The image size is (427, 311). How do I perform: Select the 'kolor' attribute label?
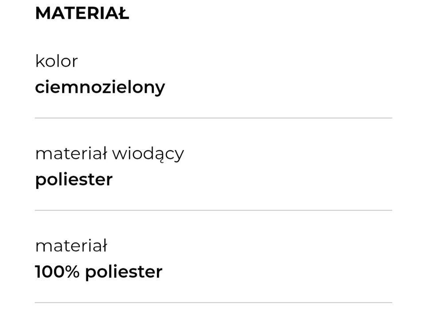pos(56,61)
